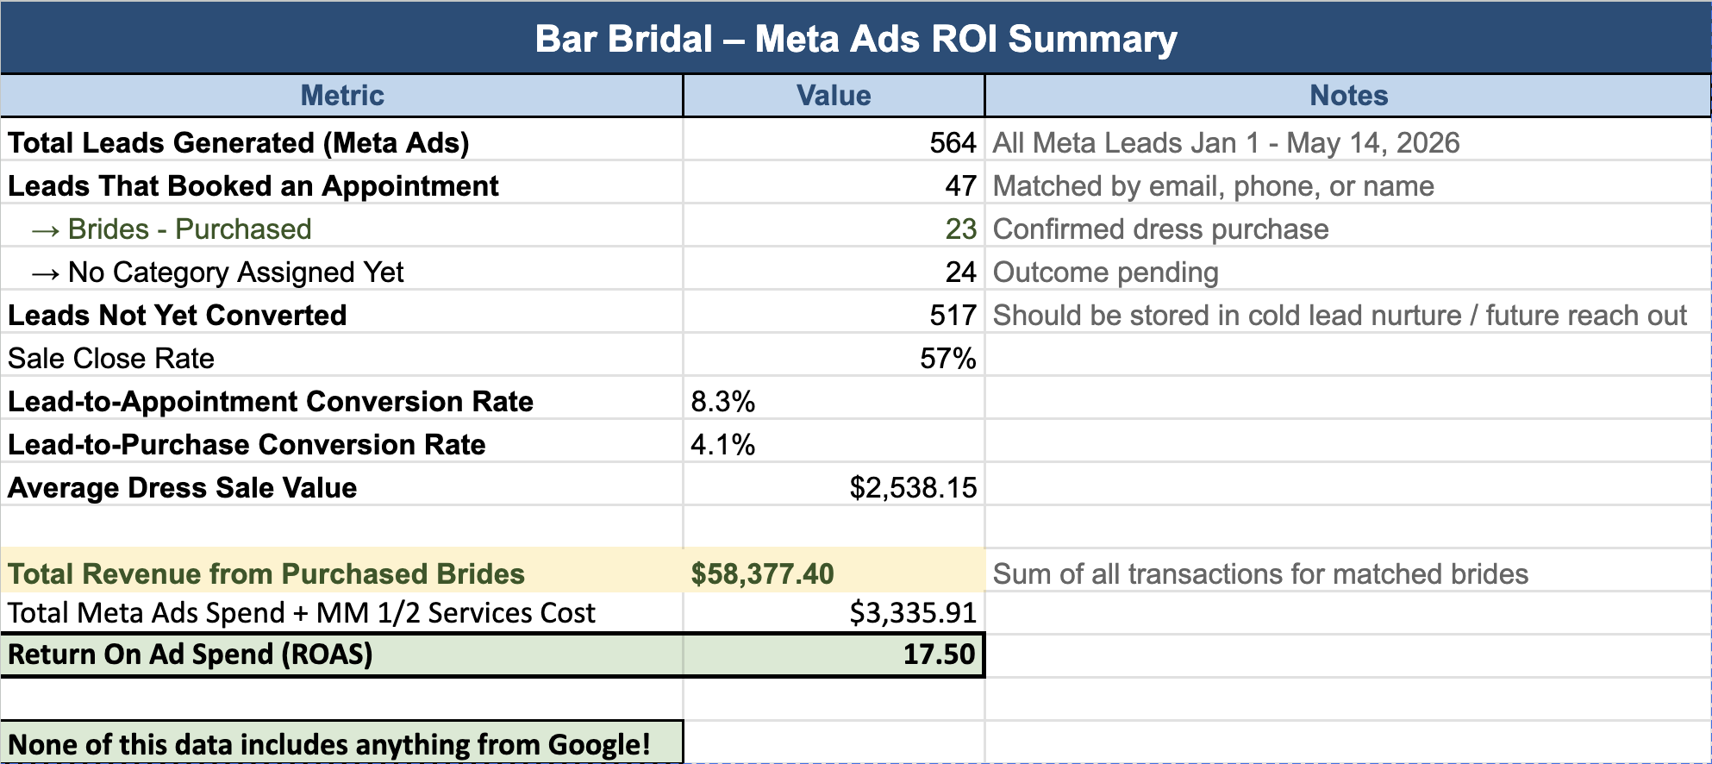Select the "Average Dress Sale Value" cell

click(x=342, y=484)
